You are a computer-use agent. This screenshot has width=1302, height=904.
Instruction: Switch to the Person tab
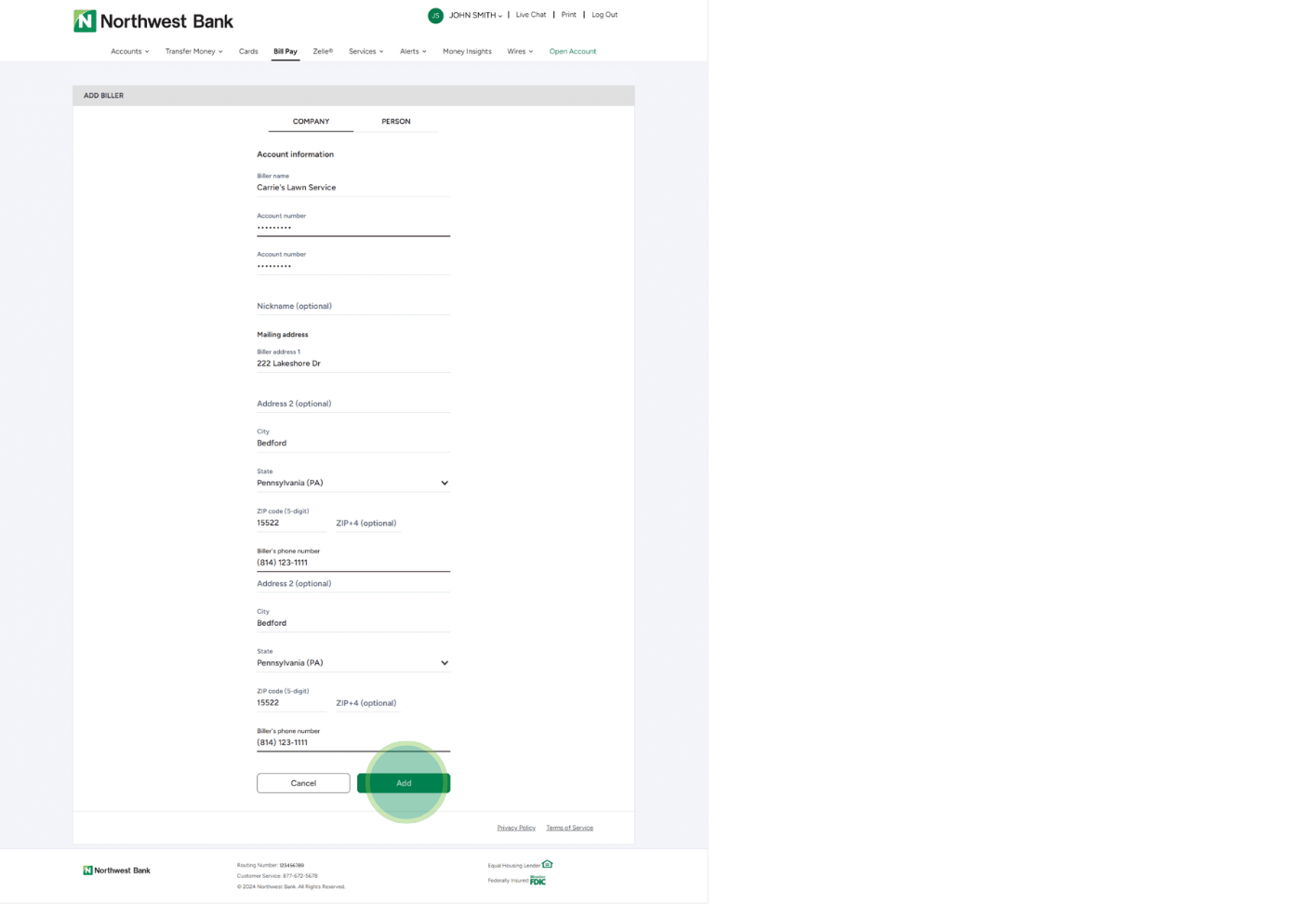pyautogui.click(x=395, y=122)
